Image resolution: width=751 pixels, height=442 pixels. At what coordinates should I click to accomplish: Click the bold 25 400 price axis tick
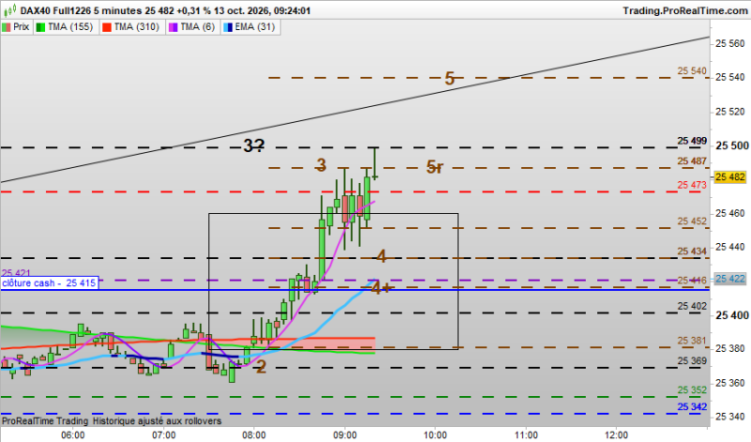(731, 315)
